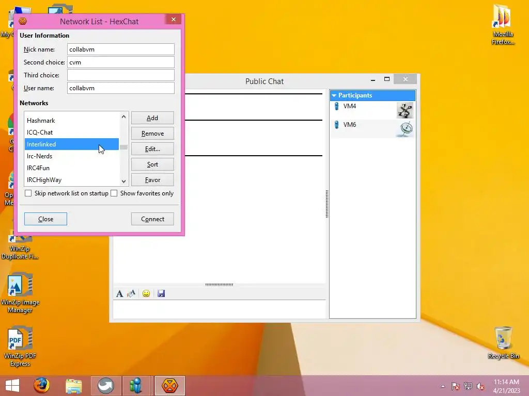Click the save conversation floppy icon
This screenshot has height=396, width=529.
(x=161, y=293)
